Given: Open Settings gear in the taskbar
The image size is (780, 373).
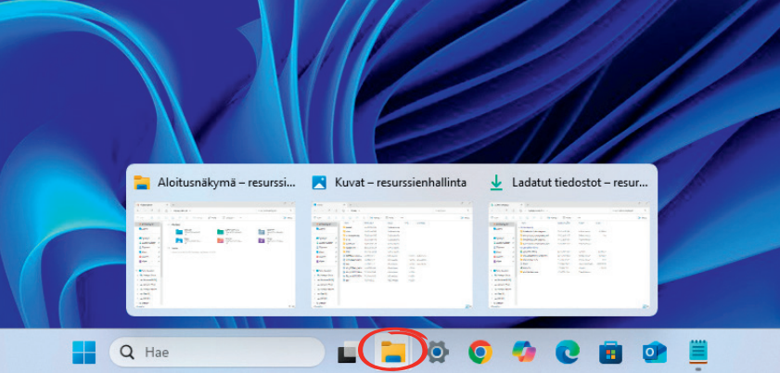Looking at the screenshot, I should click(437, 353).
